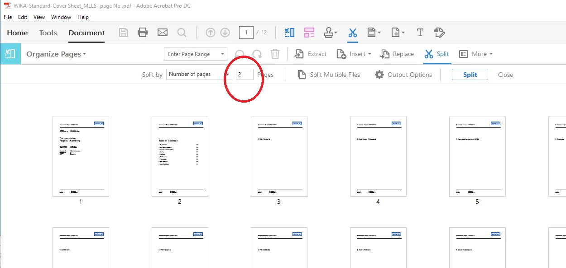Switch to the Document tab
Image resolution: width=566 pixels, height=268 pixels.
tap(86, 33)
